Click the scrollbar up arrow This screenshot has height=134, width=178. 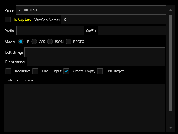(171, 10)
